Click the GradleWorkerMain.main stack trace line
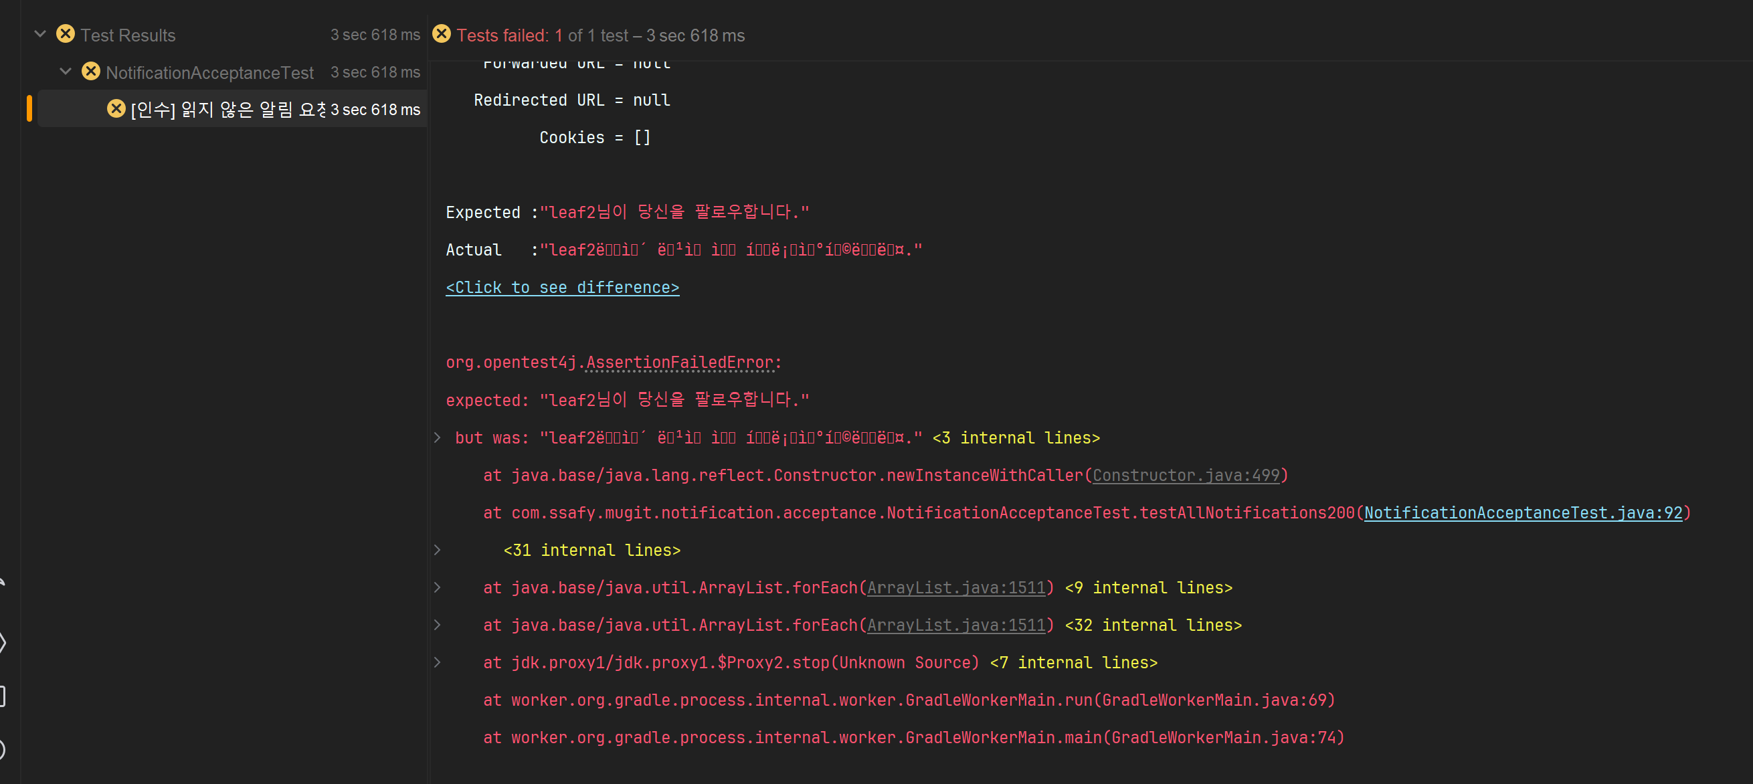The height and width of the screenshot is (784, 1753). coord(914,737)
